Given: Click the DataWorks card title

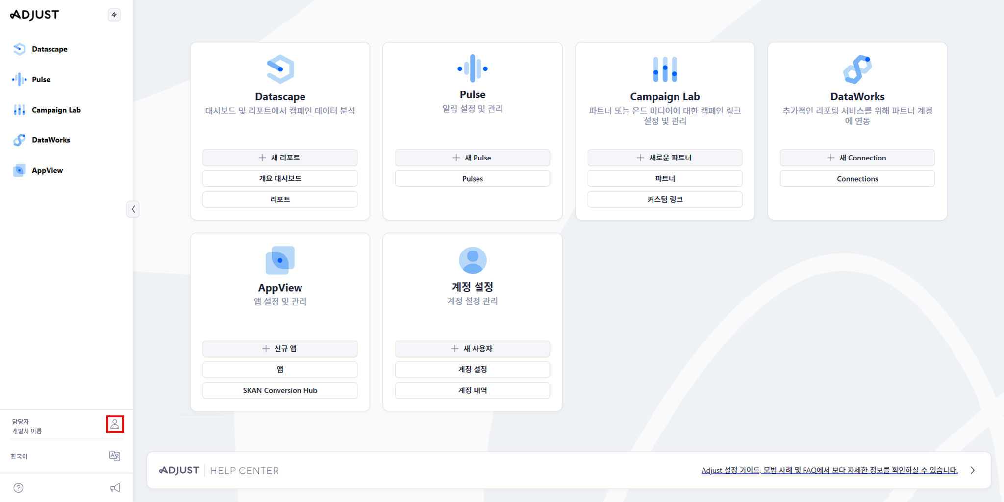Looking at the screenshot, I should pyautogui.click(x=857, y=96).
